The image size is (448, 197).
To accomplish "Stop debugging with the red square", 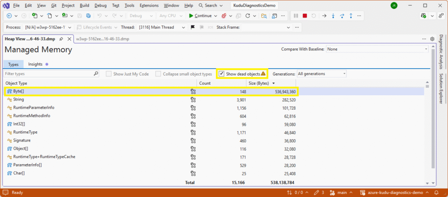I will click(x=305, y=16).
